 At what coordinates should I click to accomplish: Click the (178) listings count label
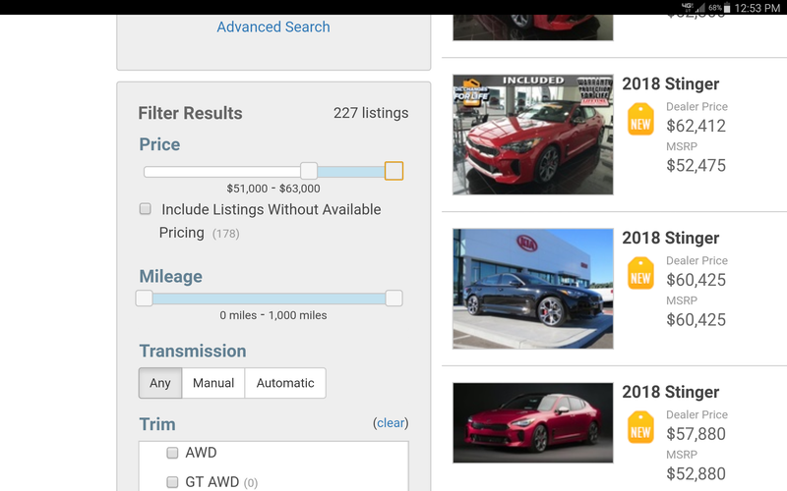[x=226, y=234]
